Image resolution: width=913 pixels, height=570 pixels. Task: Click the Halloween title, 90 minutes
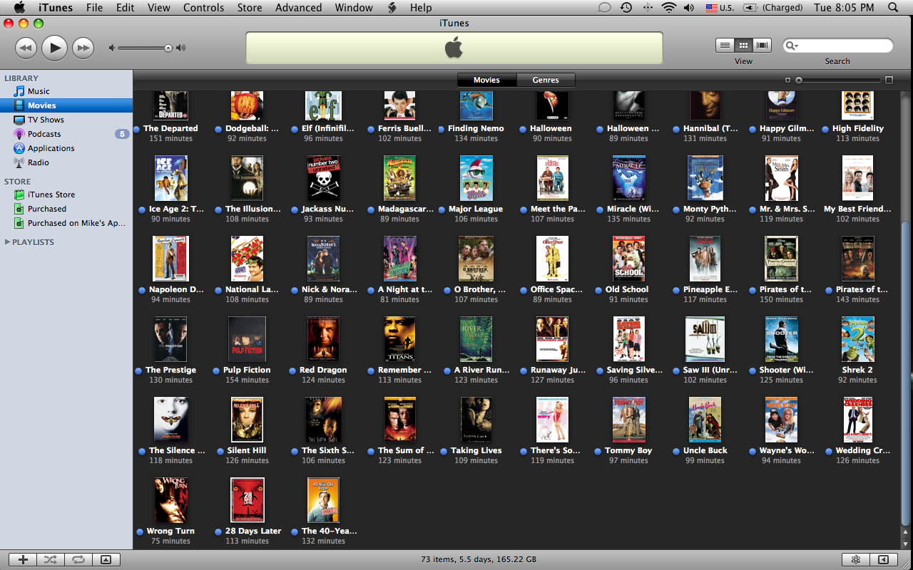click(x=551, y=128)
